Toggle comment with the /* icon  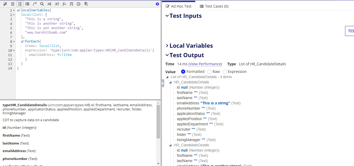(x=35, y=4)
